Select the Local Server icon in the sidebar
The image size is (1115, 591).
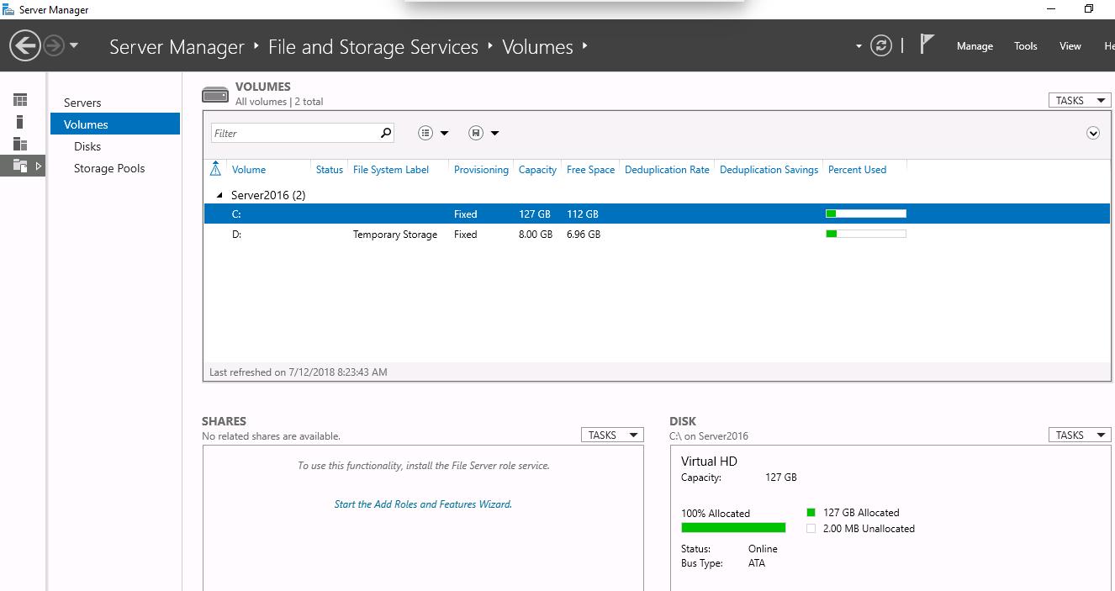(19, 123)
